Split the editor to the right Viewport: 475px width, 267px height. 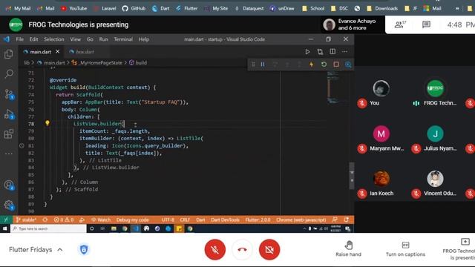pyautogui.click(x=332, y=51)
